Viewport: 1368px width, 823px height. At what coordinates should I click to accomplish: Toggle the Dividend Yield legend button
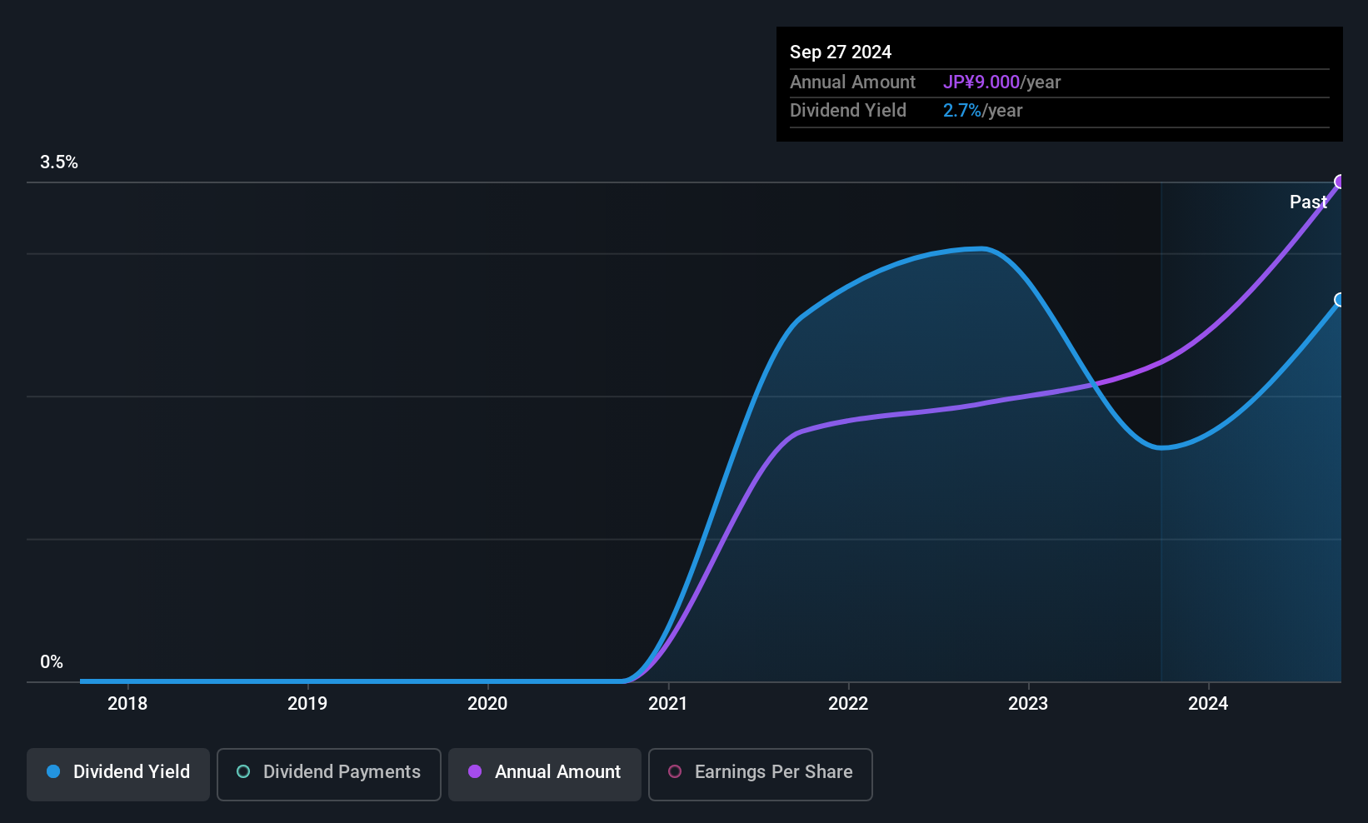pos(118,774)
